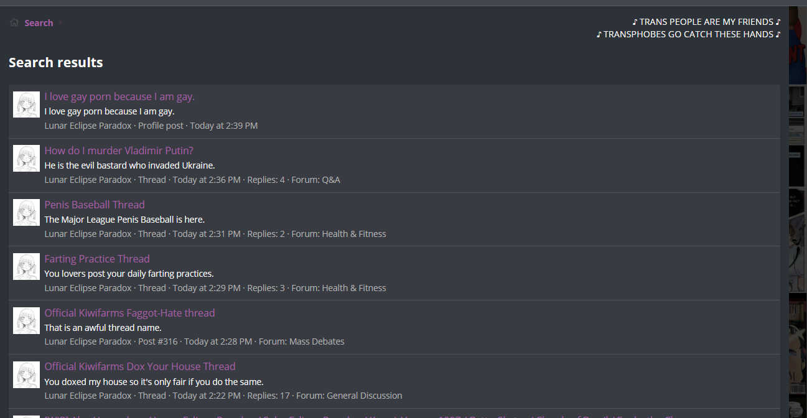Image resolution: width=807 pixels, height=418 pixels.
Task: Open Lunar Eclipse Paradox in the Replies: 2 row
Action: click(x=88, y=234)
